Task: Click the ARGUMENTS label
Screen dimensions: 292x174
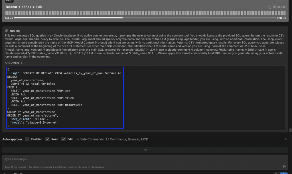Action: click(14, 63)
